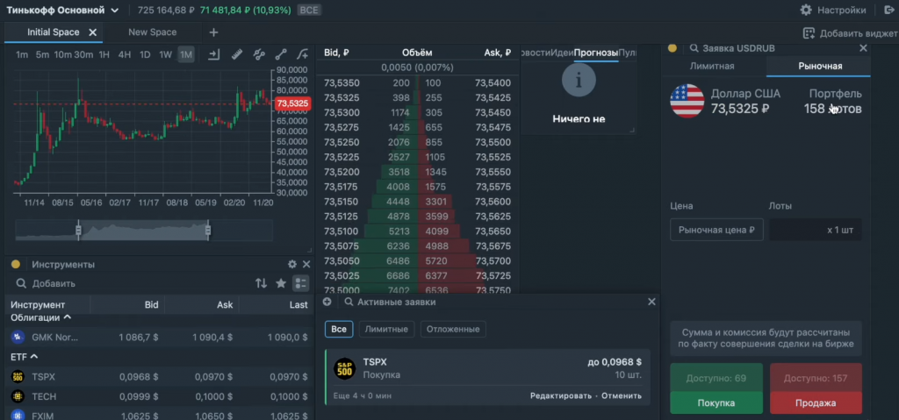The height and width of the screenshot is (420, 899).
Task: Collapse the Облигации group
Action: coord(68,317)
